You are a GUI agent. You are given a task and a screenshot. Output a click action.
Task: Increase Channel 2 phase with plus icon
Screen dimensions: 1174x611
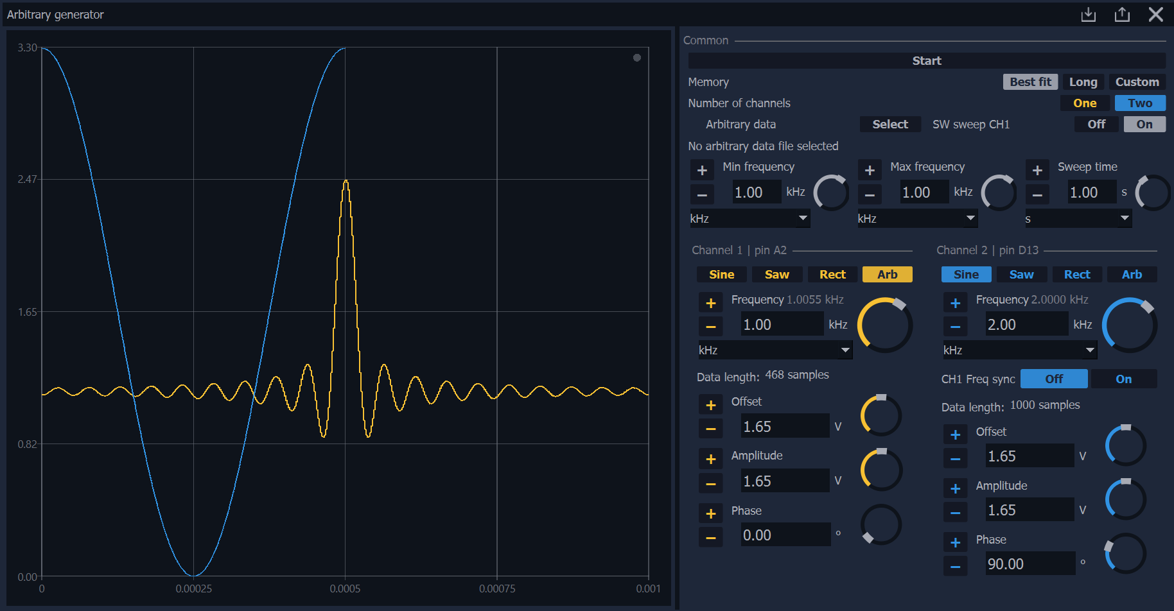955,542
